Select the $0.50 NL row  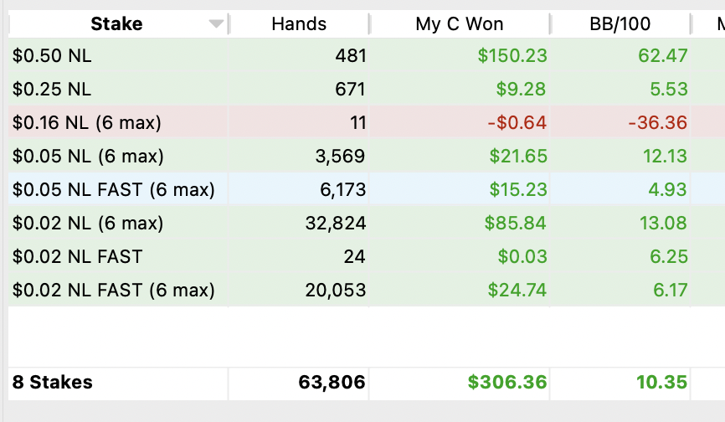(367, 55)
